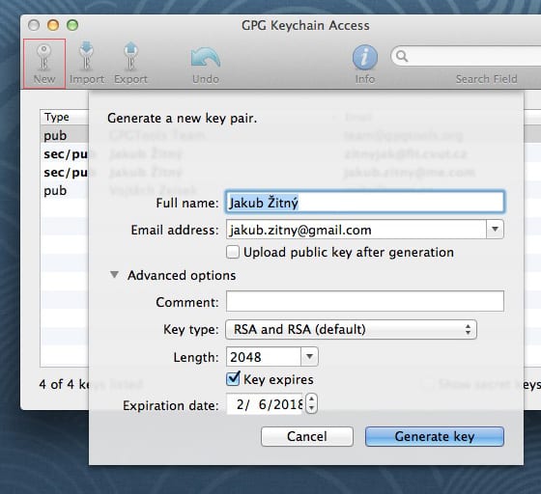Select the first pub row in key list

(x=65, y=135)
